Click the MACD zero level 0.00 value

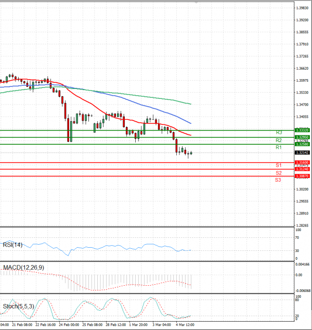pos(299,275)
